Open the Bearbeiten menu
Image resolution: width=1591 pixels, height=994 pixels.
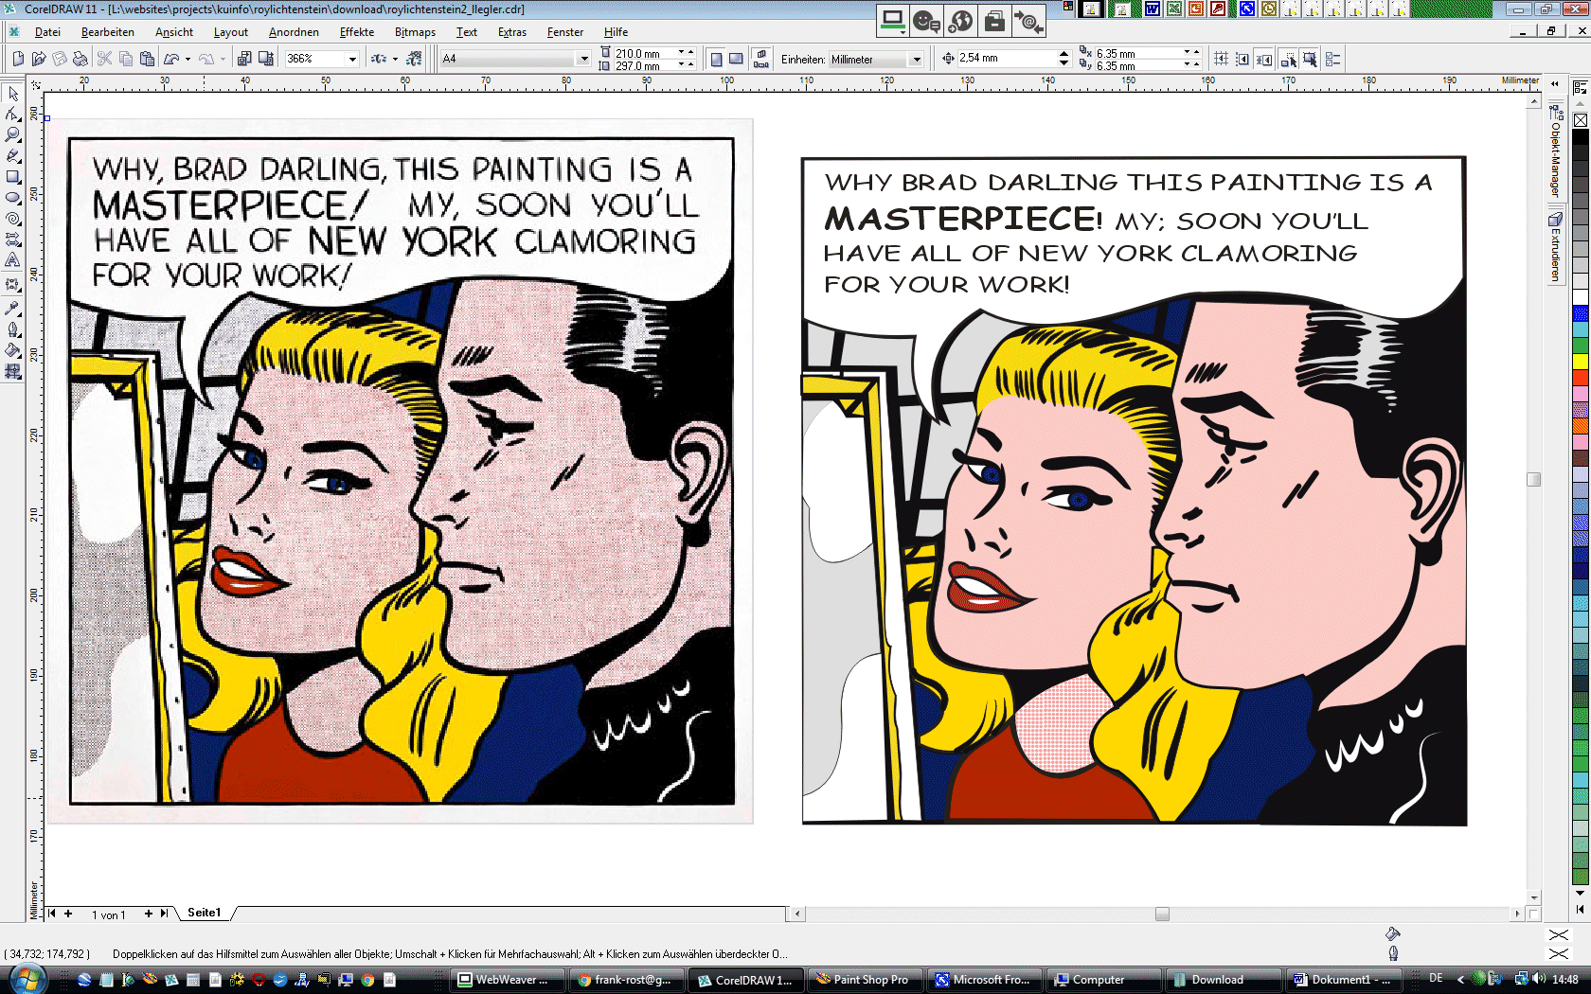point(108,32)
